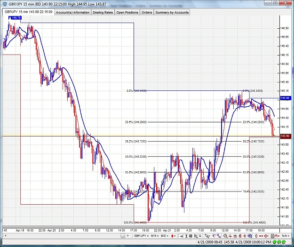Open the Summary by Accounts tab

pyautogui.click(x=172, y=12)
